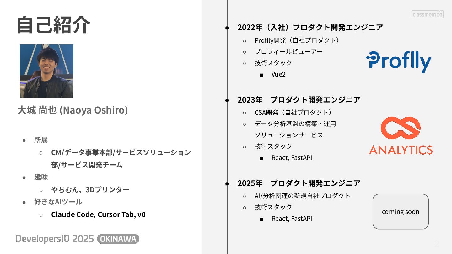452x254 pixels.
Task: Select the Naoya Oshiro profile photo
Action: 46,71
